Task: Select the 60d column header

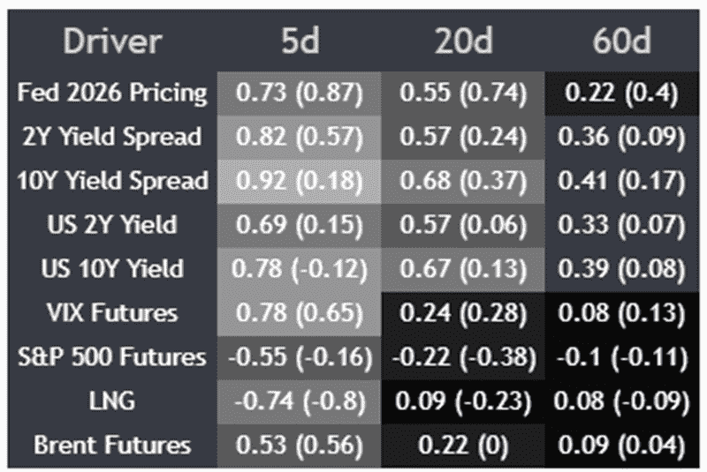Action: click(621, 41)
